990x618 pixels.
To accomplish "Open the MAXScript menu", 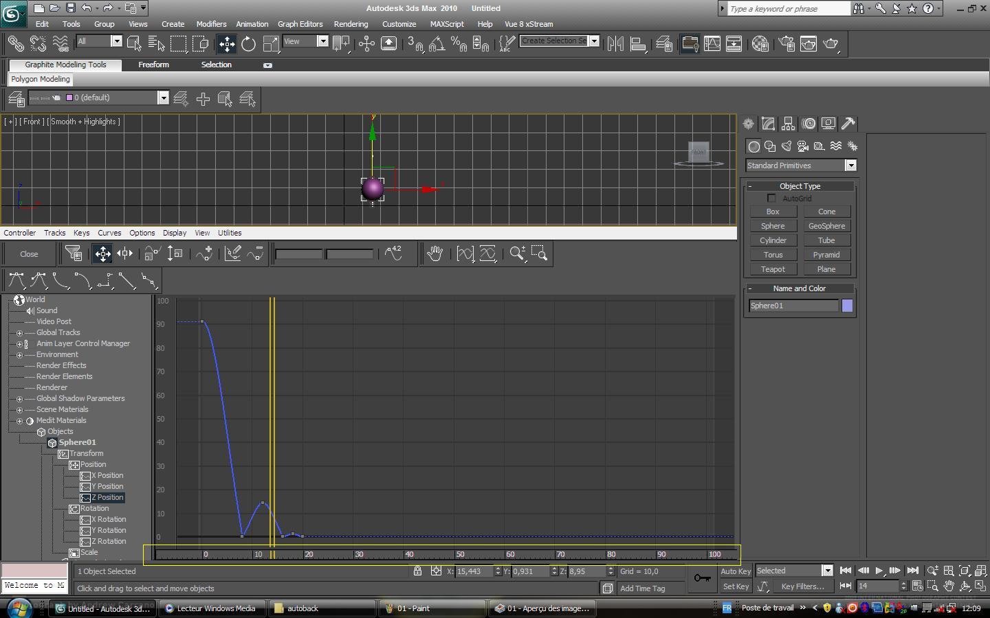I will (447, 24).
